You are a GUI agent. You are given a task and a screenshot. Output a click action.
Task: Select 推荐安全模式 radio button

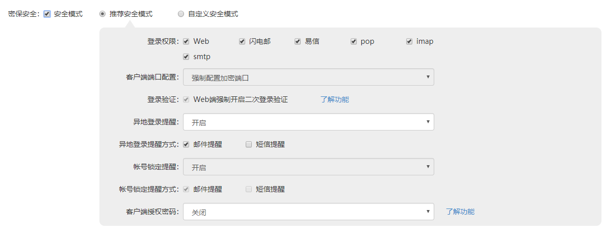[102, 14]
